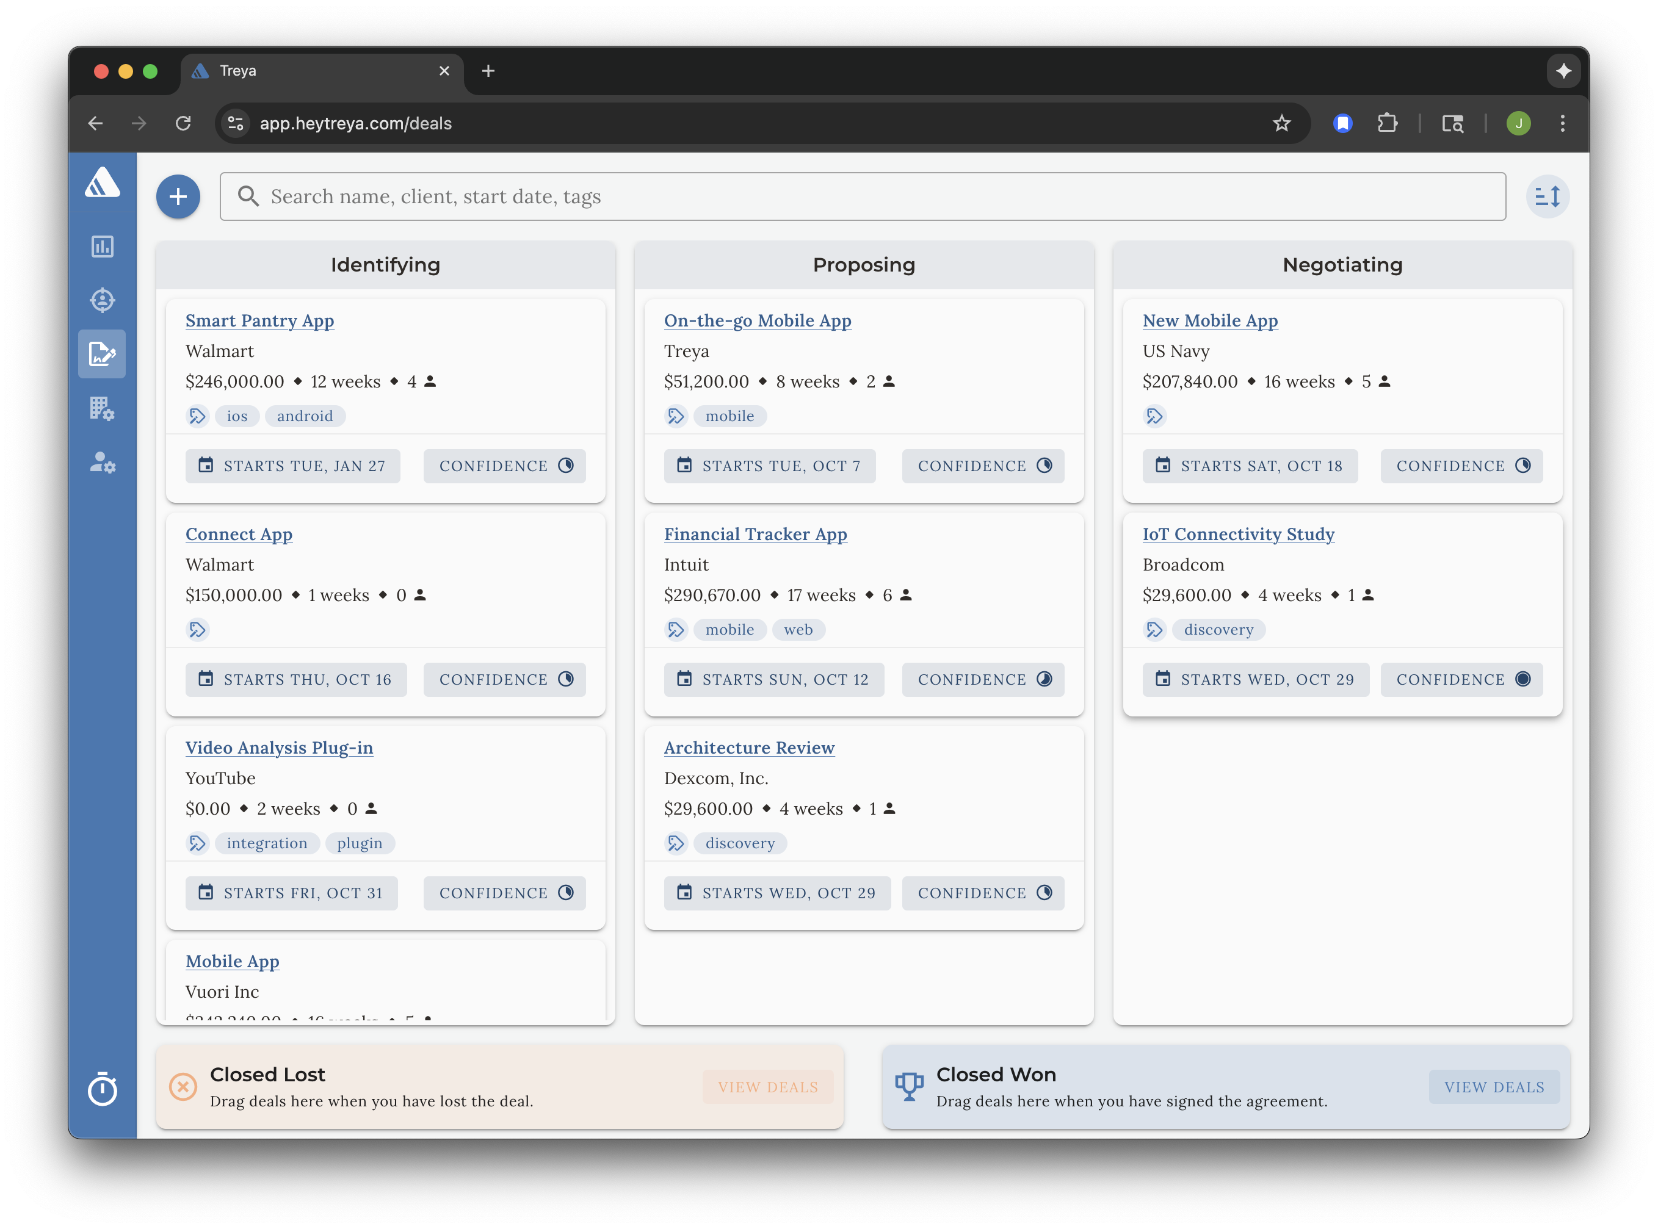Click the Video Analysis Plug-in link
Image resolution: width=1658 pixels, height=1229 pixels.
[x=279, y=748]
